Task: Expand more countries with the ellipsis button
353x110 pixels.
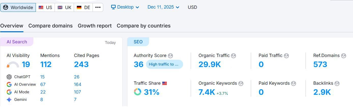Action: pyautogui.click(x=98, y=7)
